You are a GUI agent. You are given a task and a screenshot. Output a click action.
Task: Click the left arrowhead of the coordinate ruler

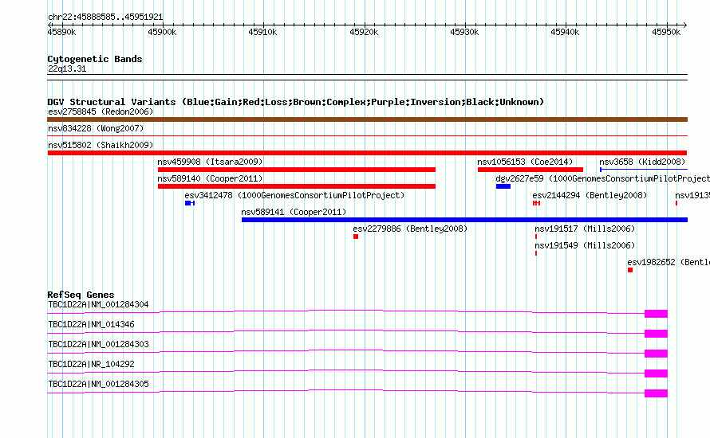(x=49, y=25)
